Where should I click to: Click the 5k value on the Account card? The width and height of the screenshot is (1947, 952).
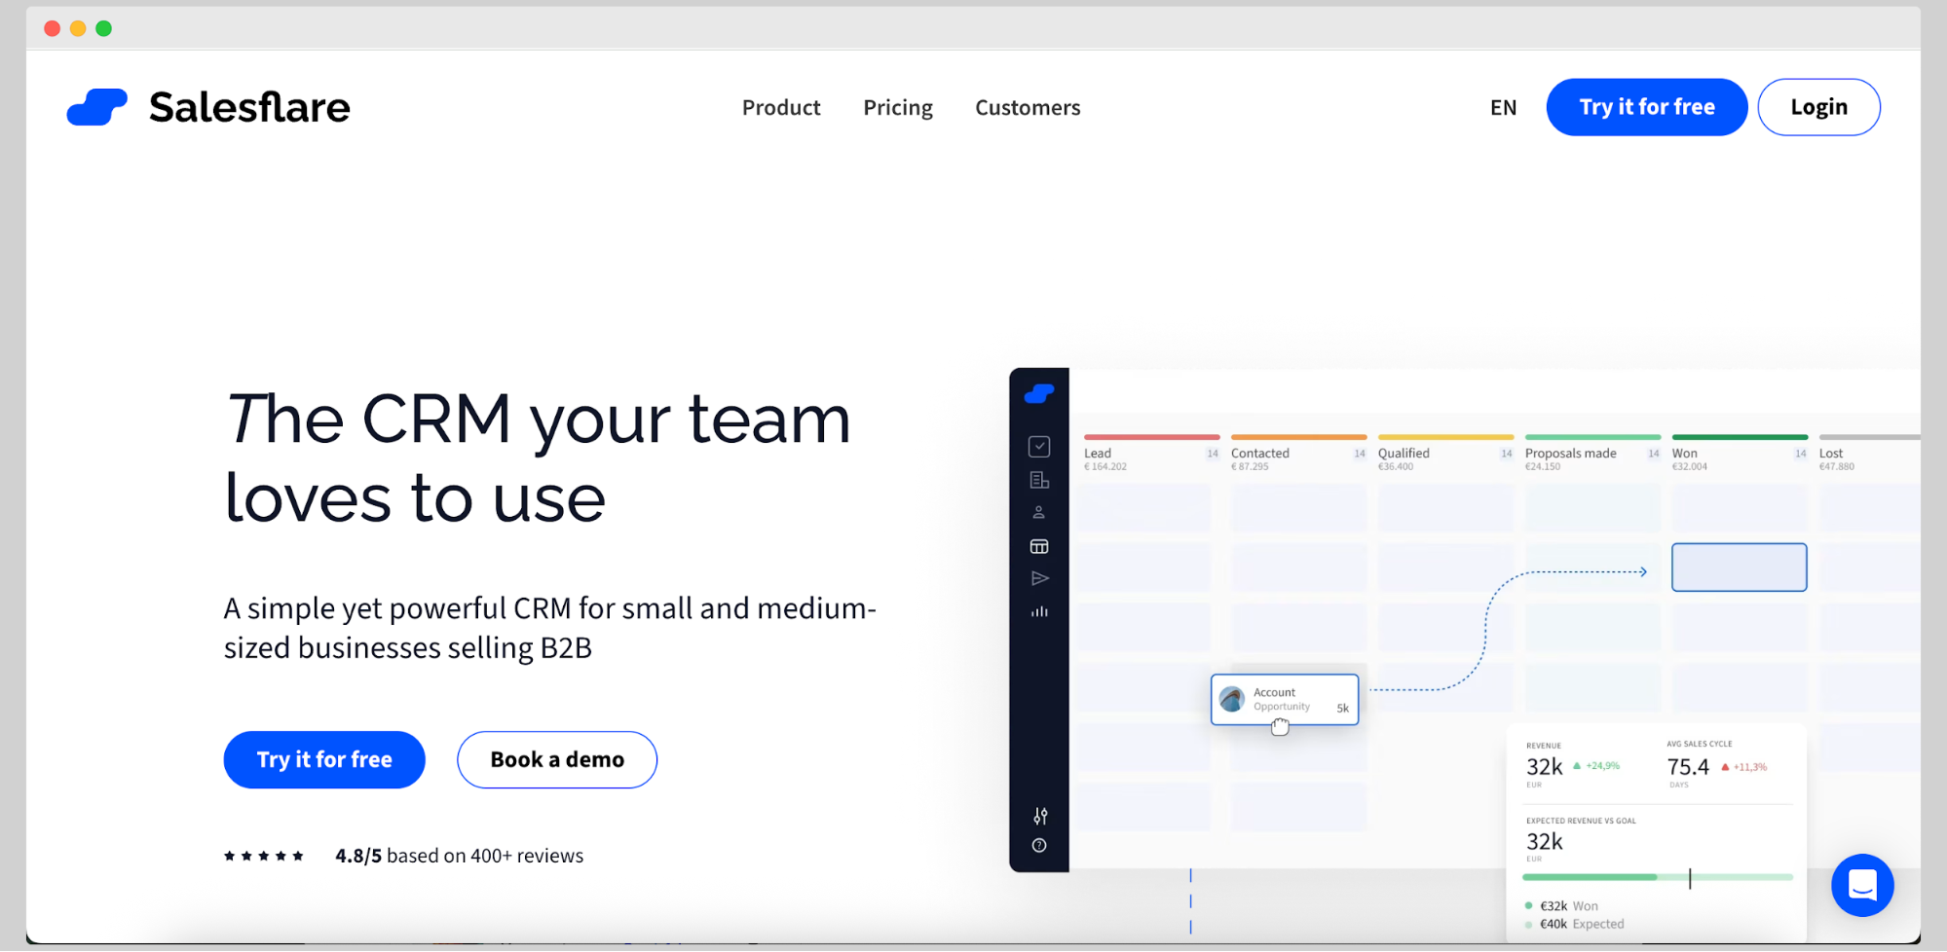[1342, 708]
